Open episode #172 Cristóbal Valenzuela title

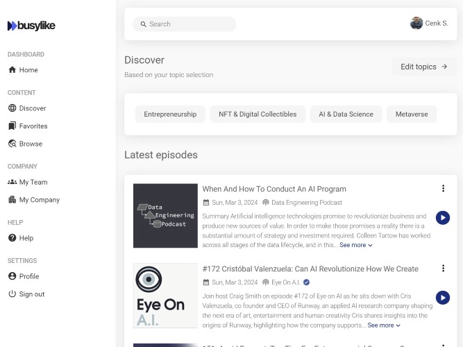[310, 269]
